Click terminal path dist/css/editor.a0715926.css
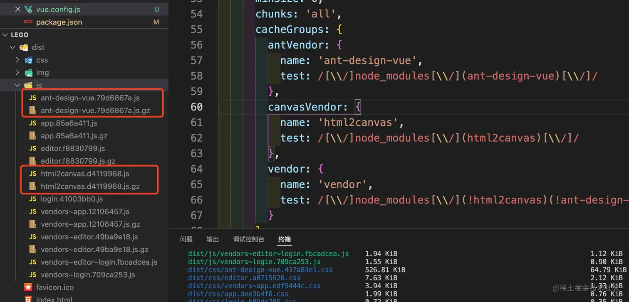This screenshot has width=629, height=302. tap(244, 278)
